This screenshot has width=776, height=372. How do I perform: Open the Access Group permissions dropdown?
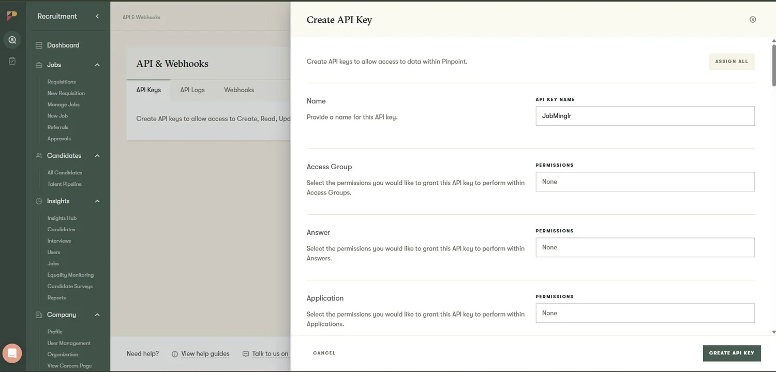[x=645, y=182]
